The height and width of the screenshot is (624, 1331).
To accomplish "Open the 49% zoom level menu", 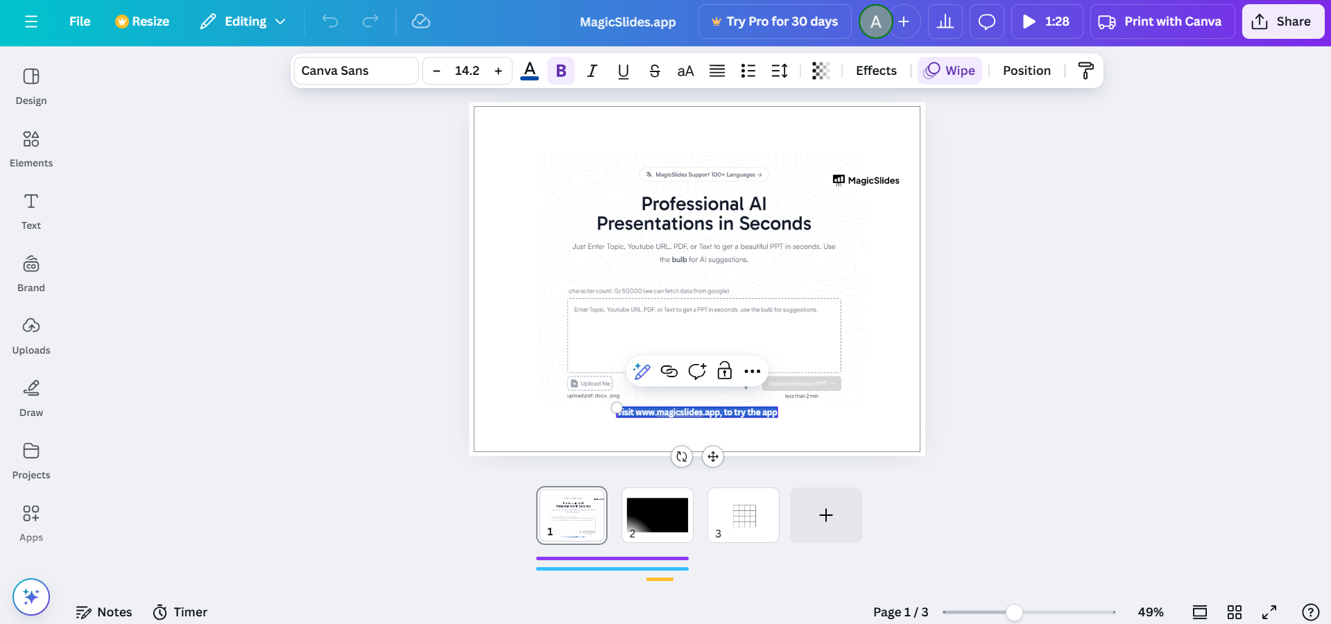I will [1151, 612].
